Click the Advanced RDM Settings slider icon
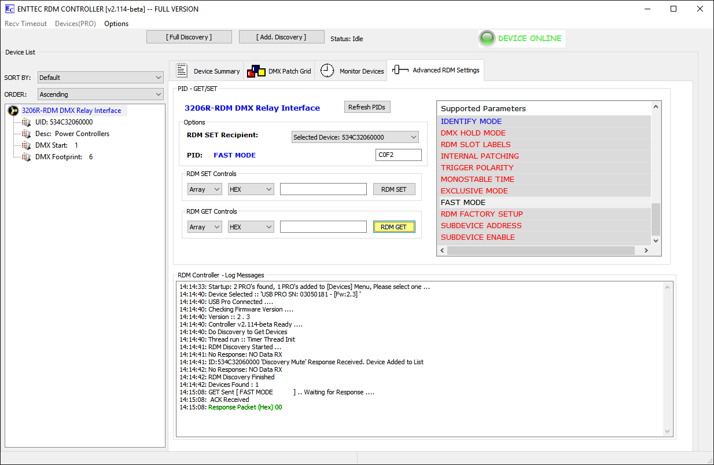This screenshot has width=714, height=465. 400,70
